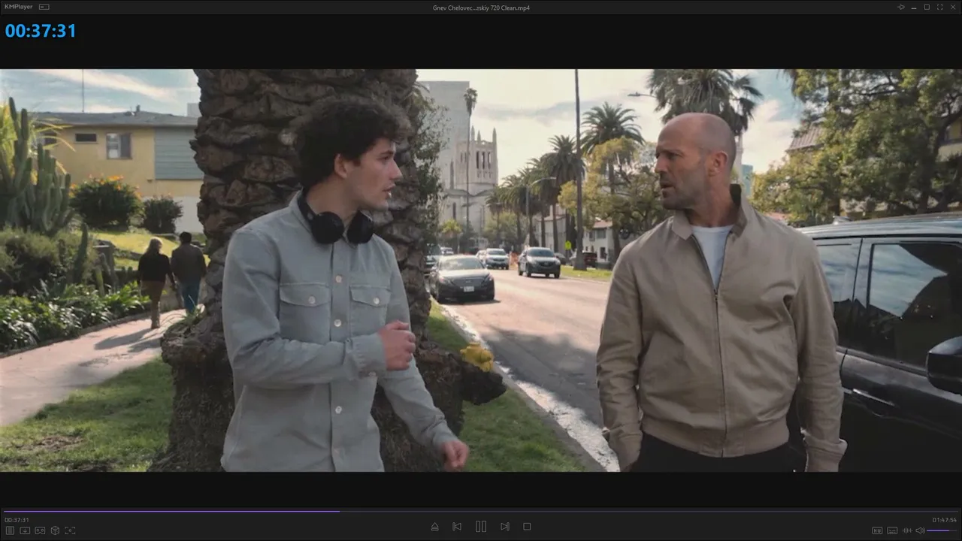This screenshot has height=541, width=962.
Task: Toggle subtitles with the caption icon
Action: [892, 530]
